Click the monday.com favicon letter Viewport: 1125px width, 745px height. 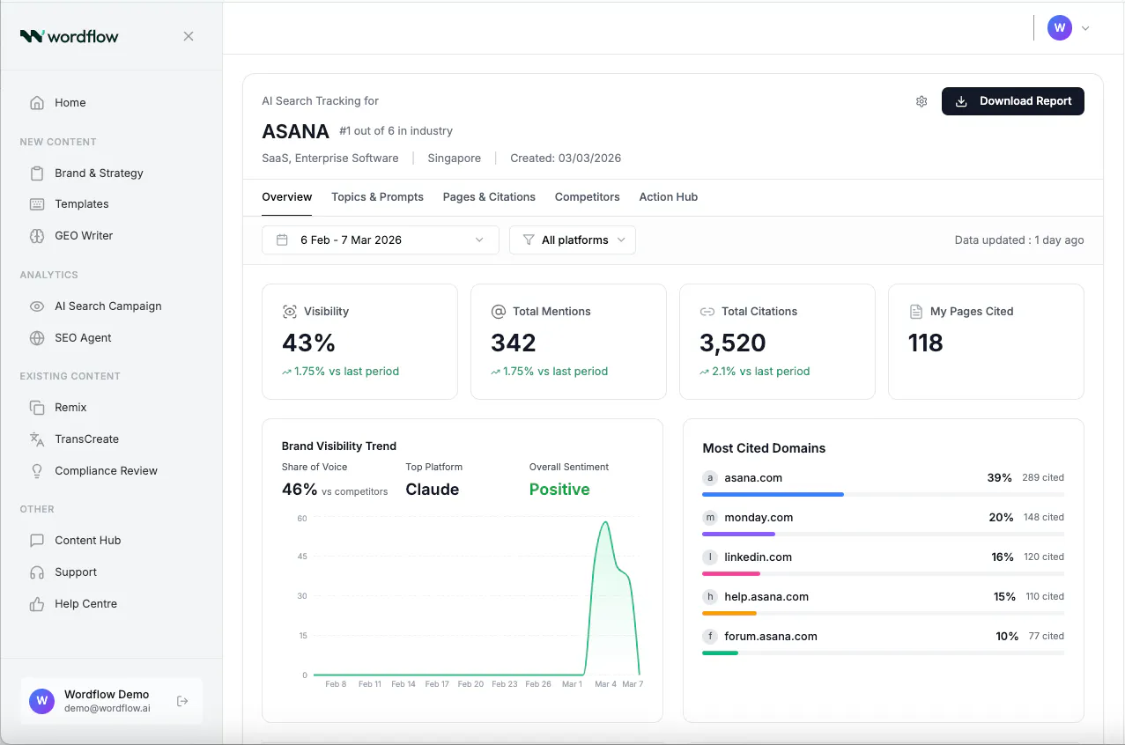(x=710, y=517)
